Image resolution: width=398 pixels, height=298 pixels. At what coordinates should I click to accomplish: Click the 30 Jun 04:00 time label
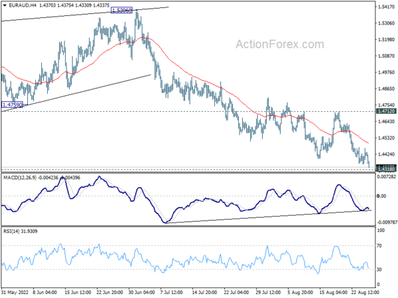click(x=142, y=292)
